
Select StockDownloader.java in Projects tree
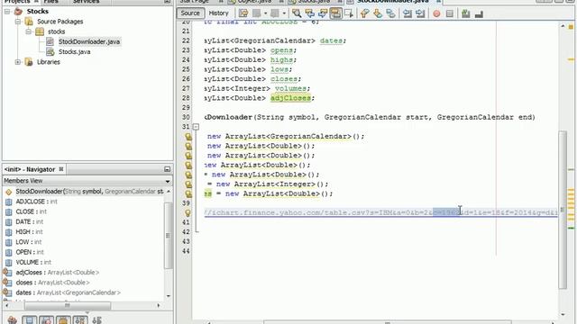pos(89,41)
